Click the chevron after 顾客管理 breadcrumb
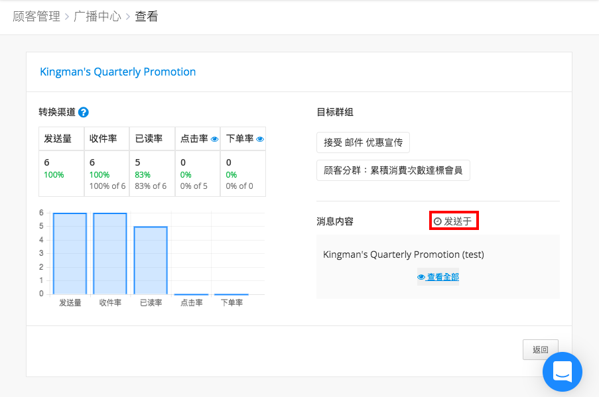 (67, 17)
